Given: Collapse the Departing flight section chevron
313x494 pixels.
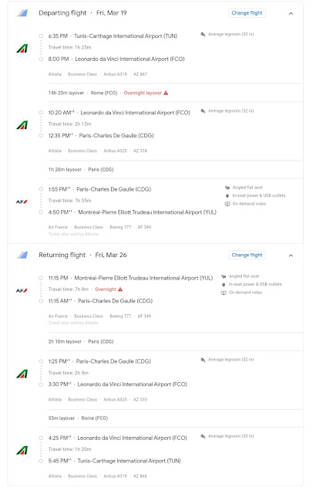Looking at the screenshot, I should 291,14.
